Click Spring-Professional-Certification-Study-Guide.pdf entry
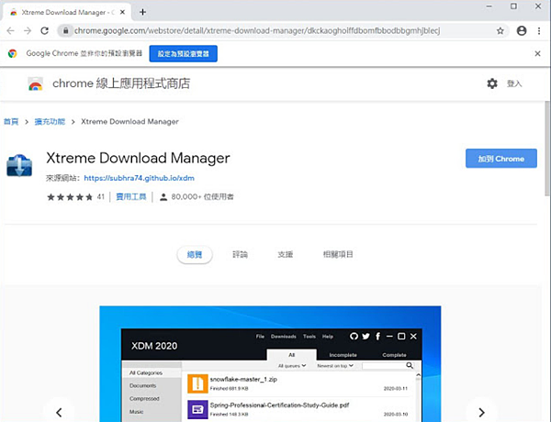 point(279,405)
